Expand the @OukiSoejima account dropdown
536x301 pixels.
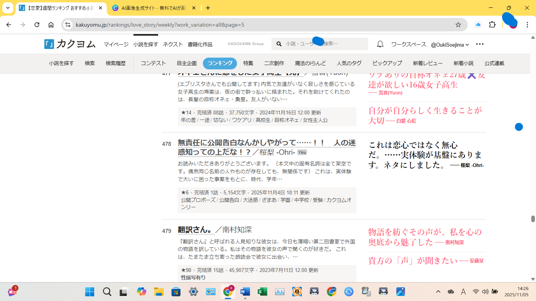pos(450,45)
